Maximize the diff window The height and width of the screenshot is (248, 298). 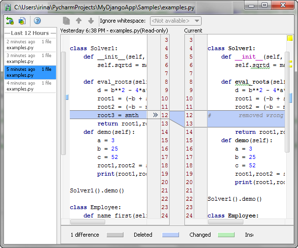265,5
